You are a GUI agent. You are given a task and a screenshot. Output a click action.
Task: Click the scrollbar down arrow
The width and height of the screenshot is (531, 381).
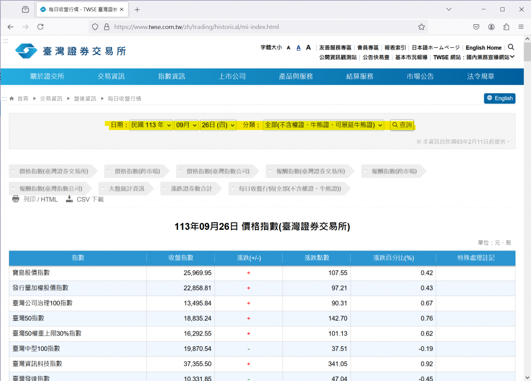pyautogui.click(x=527, y=377)
